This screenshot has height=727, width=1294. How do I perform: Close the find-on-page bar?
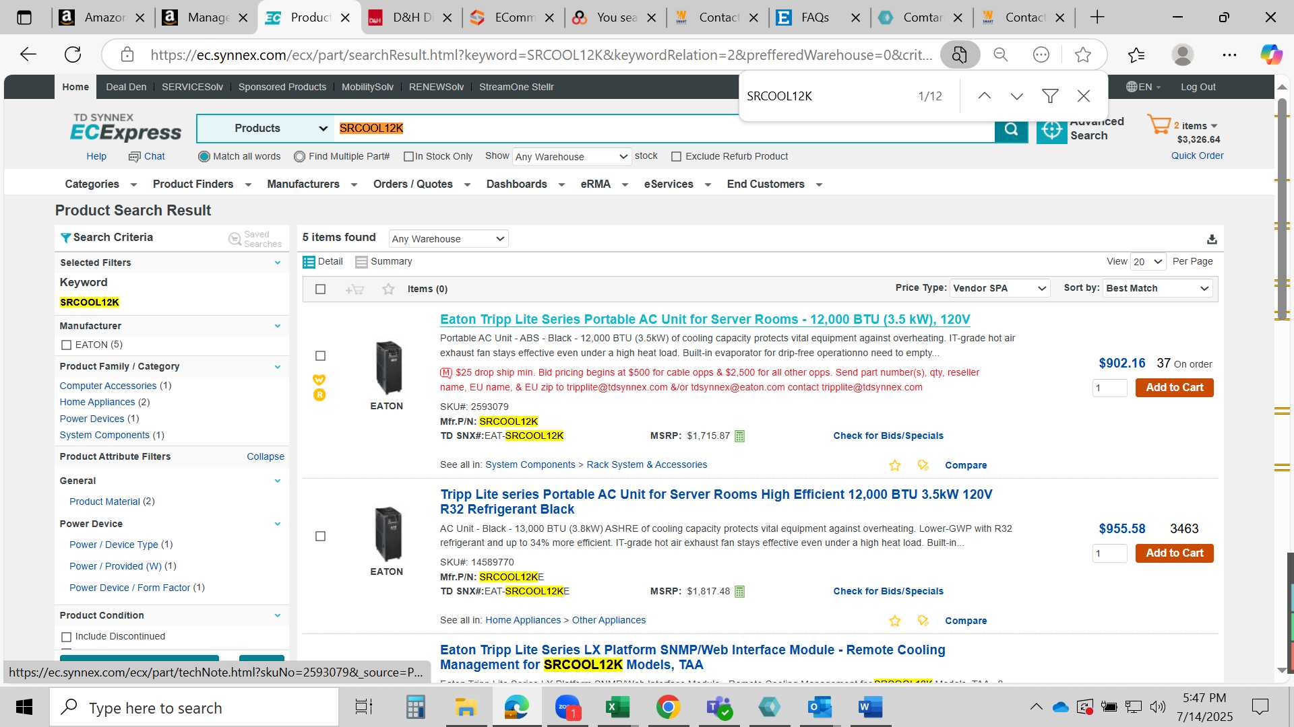[1084, 96]
